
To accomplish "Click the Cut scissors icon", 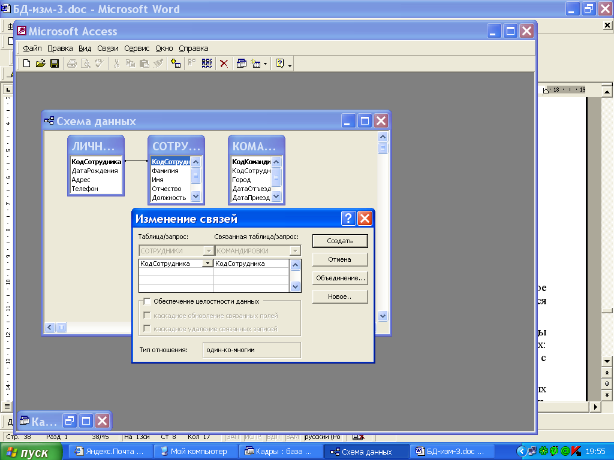I will tap(116, 63).
